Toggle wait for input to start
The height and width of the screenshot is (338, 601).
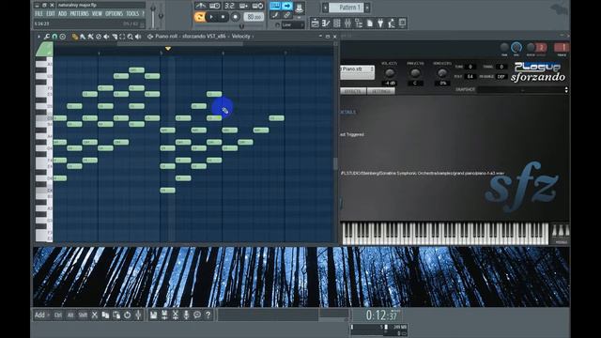[215, 6]
